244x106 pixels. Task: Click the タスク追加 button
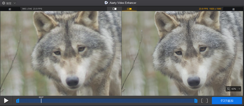tap(227, 101)
